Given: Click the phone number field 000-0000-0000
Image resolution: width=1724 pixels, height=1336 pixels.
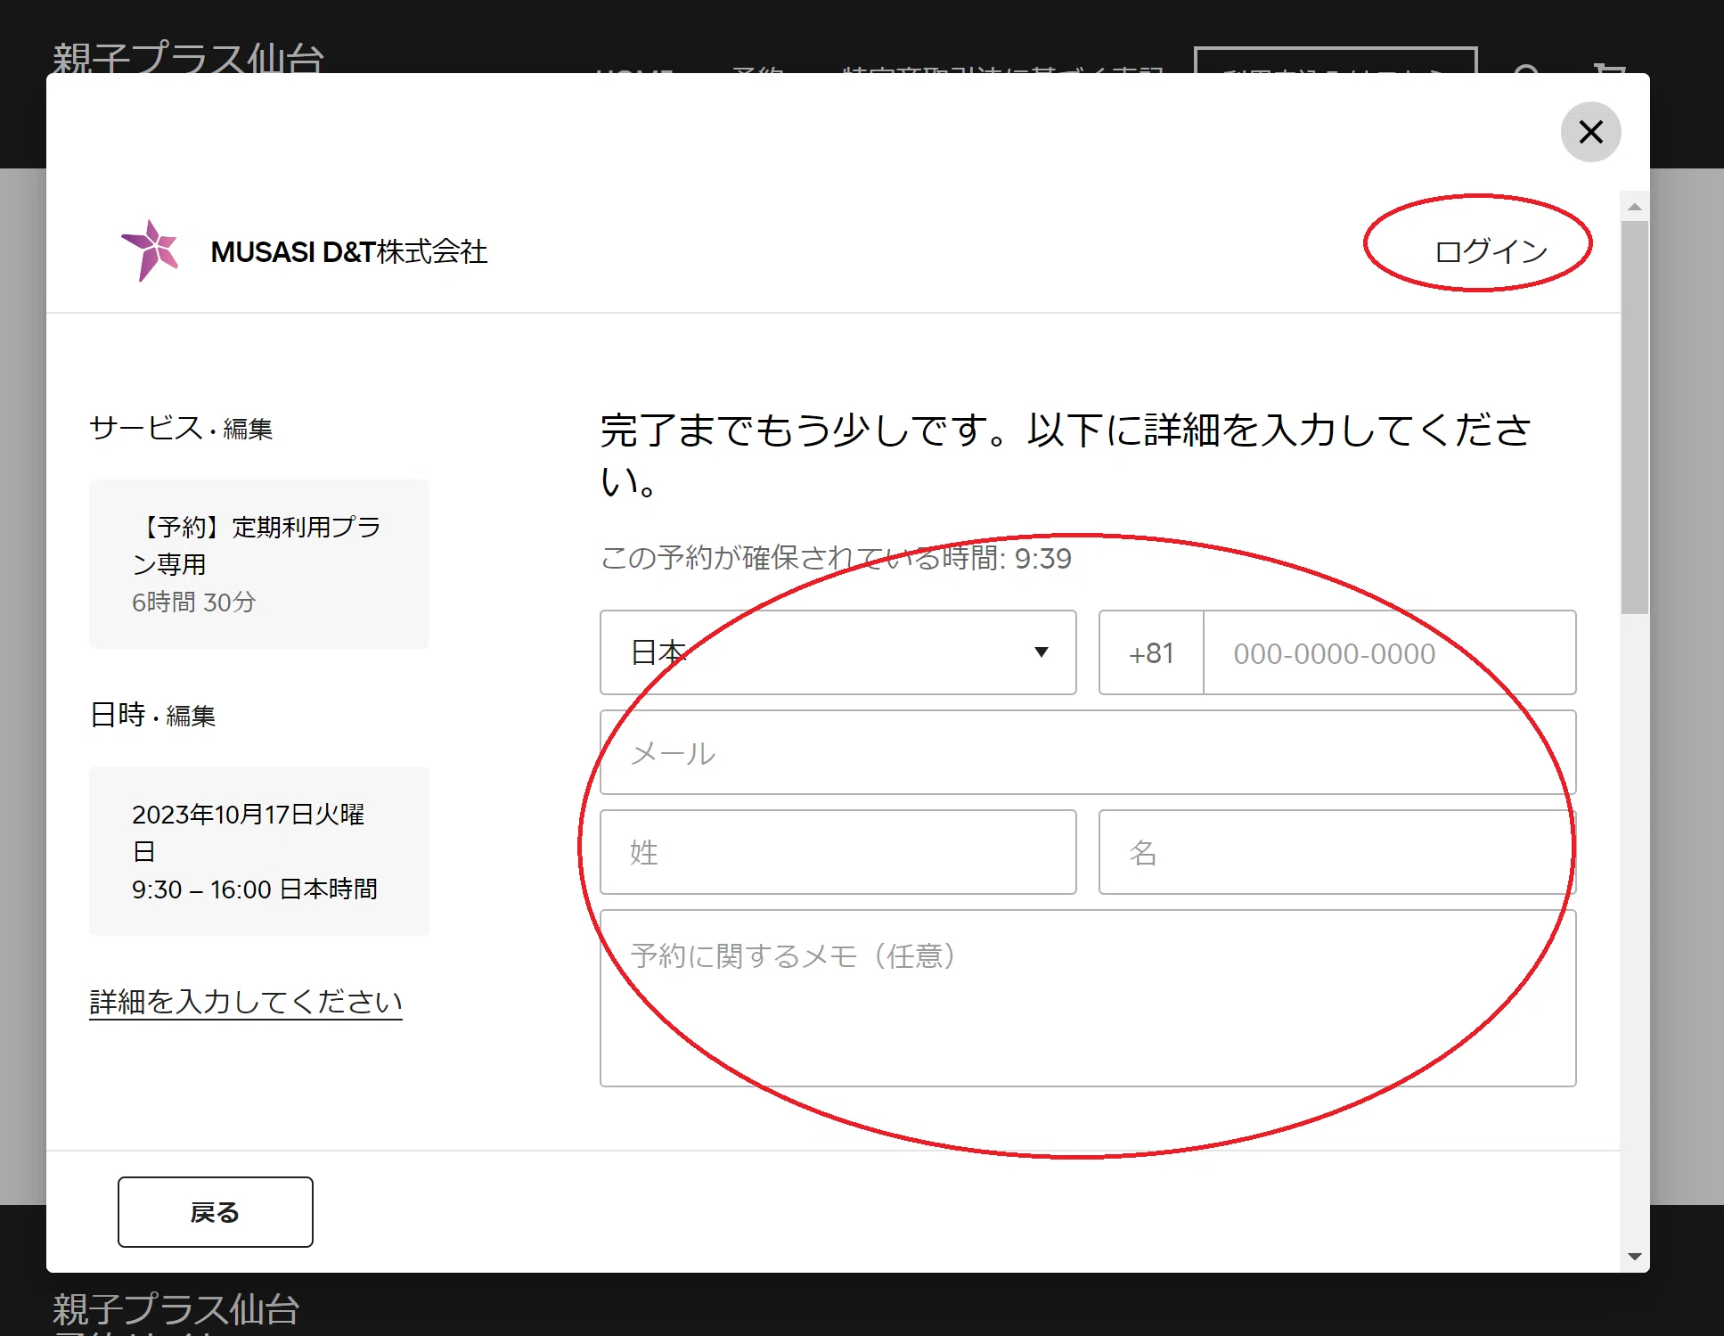Looking at the screenshot, I should (x=1389, y=652).
